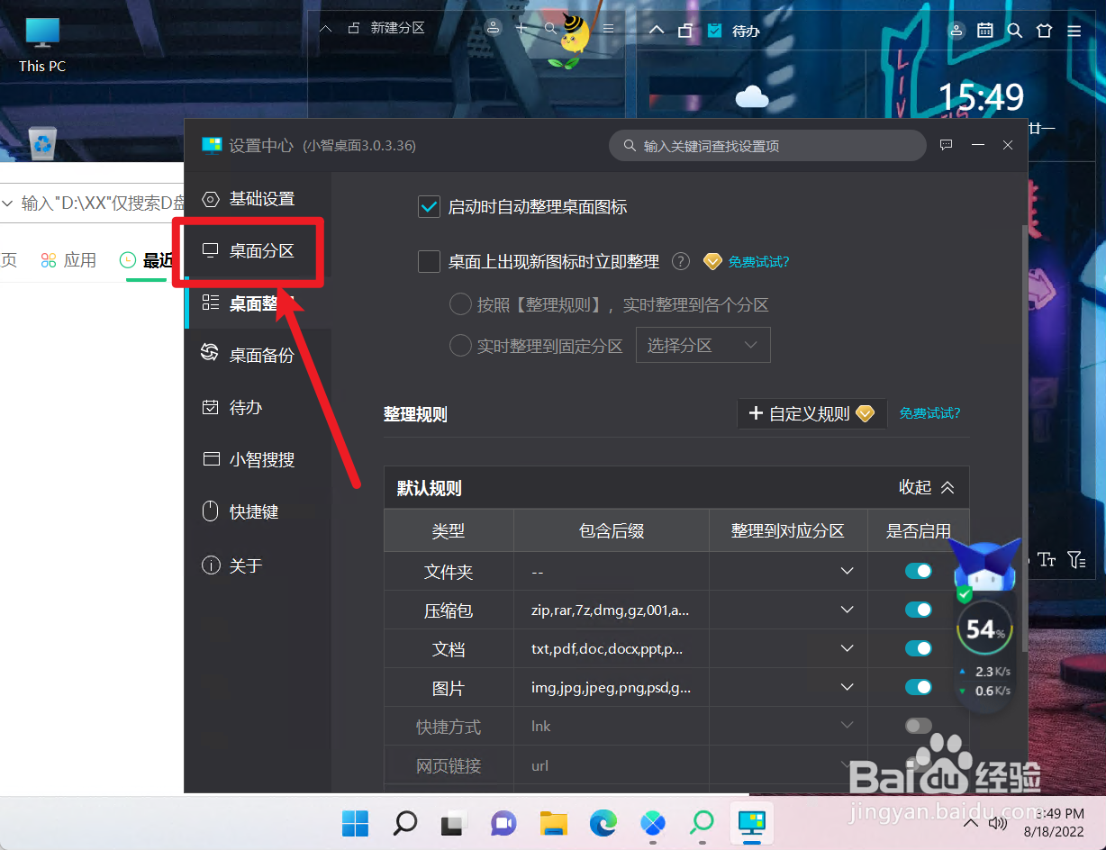Open the hamburger menu in 新建分区 widget

click(x=609, y=29)
